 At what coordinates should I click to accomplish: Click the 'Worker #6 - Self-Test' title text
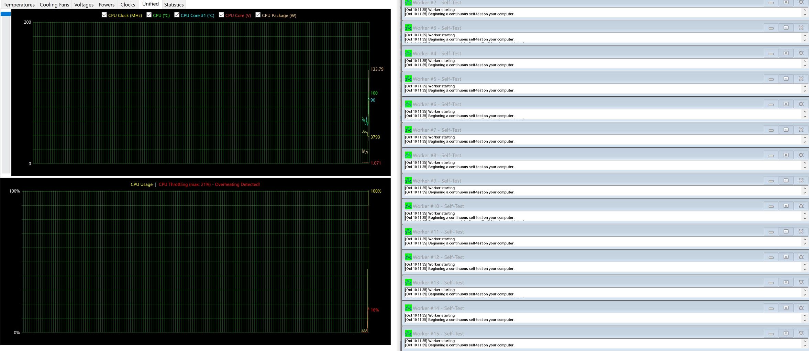click(x=437, y=104)
